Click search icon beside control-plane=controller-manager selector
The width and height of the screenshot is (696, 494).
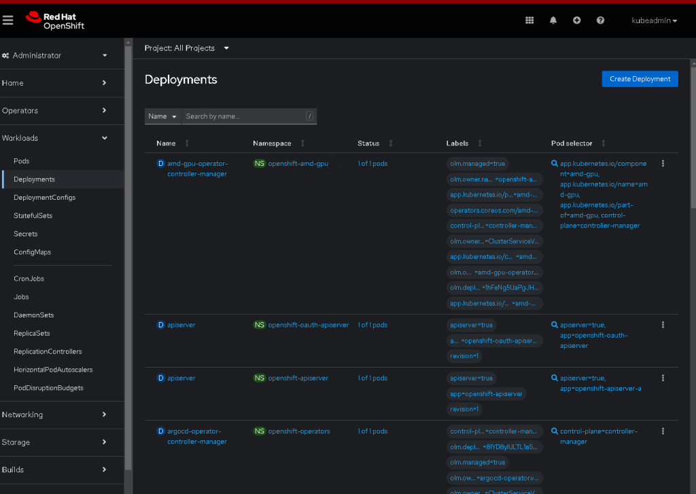tap(555, 431)
